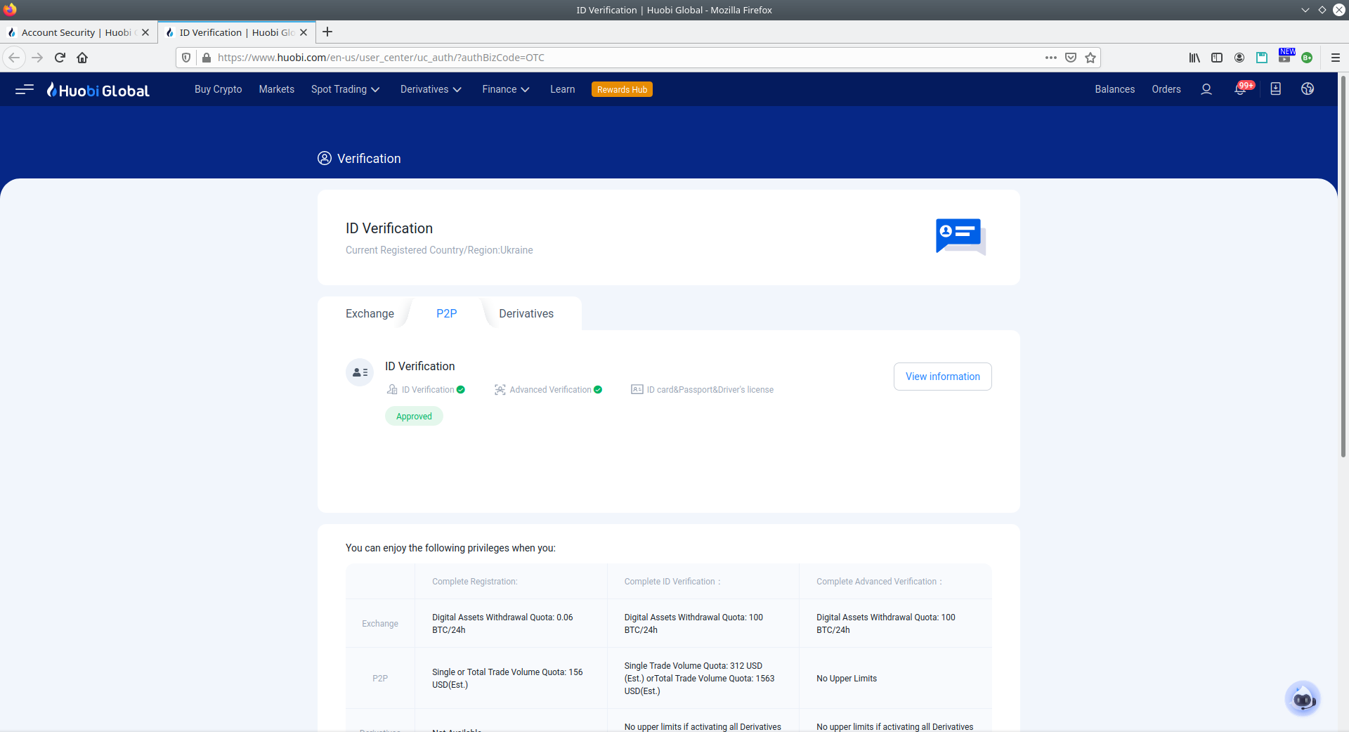This screenshot has width=1349, height=732.
Task: Click the Exchange row label in privileges table
Action: [380, 624]
